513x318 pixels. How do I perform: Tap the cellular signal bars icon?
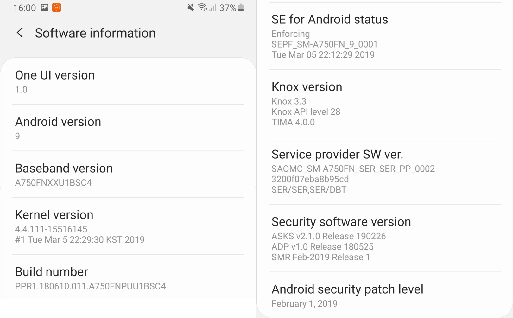(x=213, y=8)
